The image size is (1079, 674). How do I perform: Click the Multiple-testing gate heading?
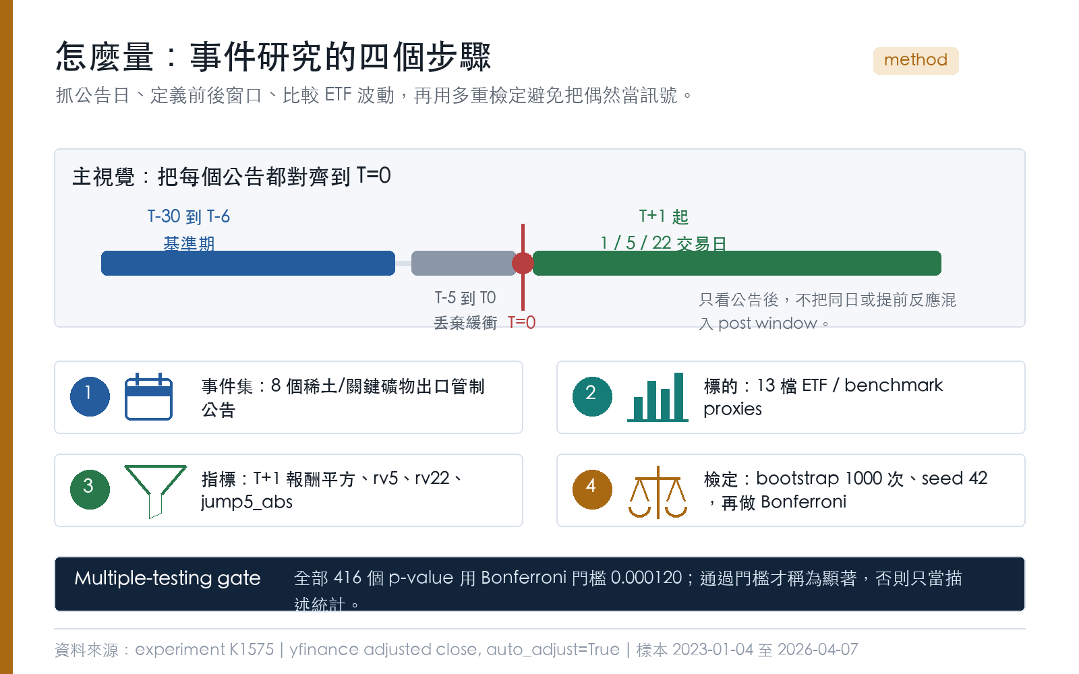pyautogui.click(x=167, y=578)
